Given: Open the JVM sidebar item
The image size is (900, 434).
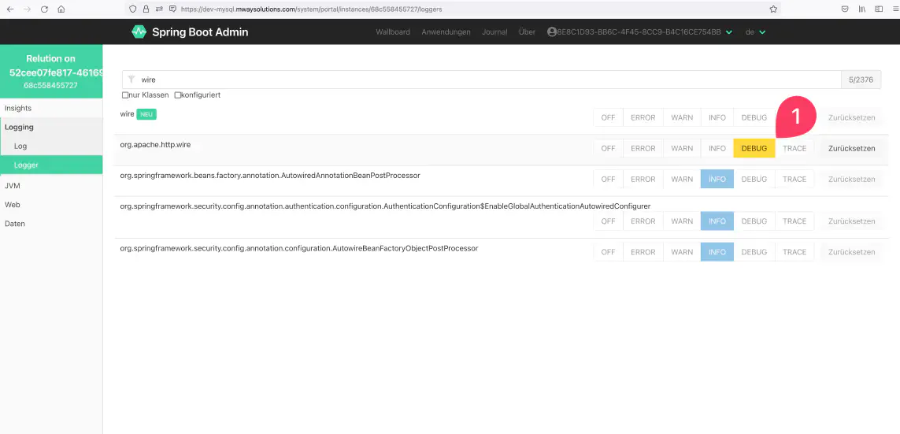Looking at the screenshot, I should coord(12,186).
